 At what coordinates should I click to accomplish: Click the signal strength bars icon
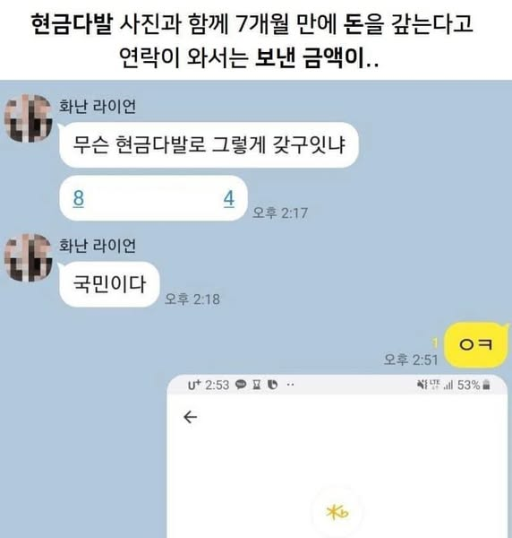(x=448, y=386)
